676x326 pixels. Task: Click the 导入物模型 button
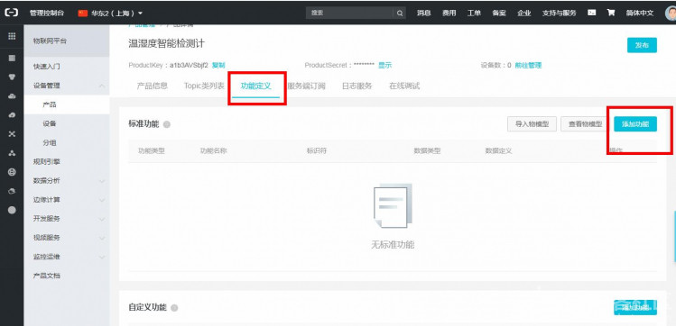pos(532,124)
